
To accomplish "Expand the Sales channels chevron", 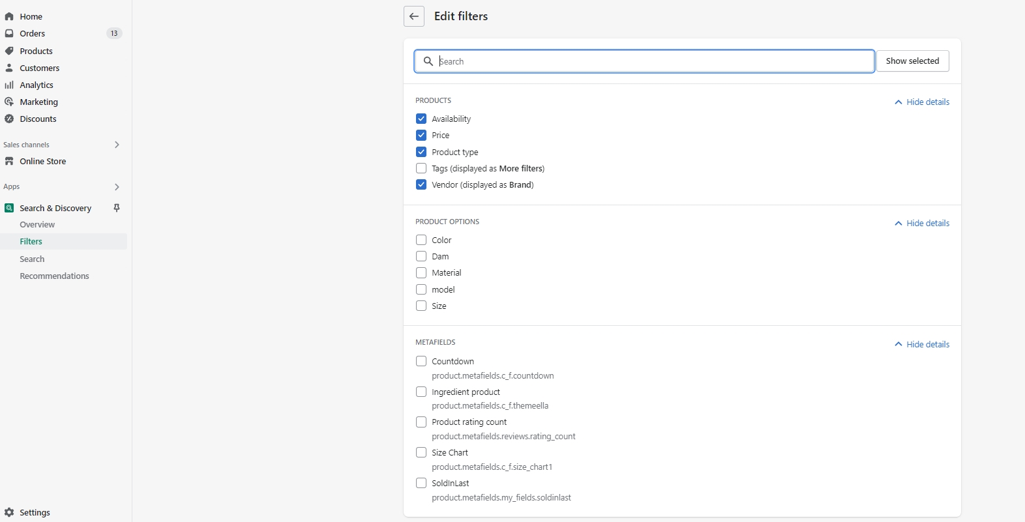I will pos(117,145).
